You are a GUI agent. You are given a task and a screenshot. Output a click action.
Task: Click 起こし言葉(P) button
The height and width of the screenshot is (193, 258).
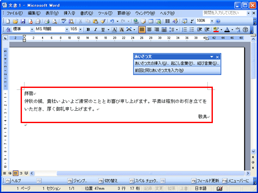point(183,63)
